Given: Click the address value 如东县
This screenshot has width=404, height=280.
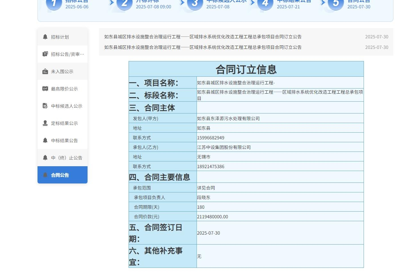Looking at the screenshot, I should coord(204,128).
